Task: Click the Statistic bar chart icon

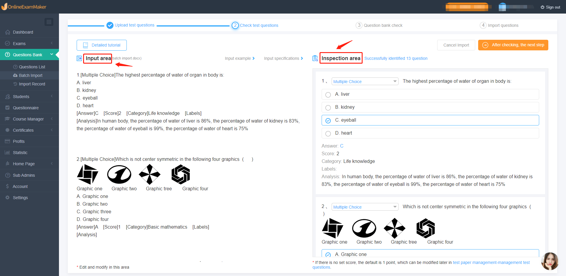Action: tap(8, 153)
